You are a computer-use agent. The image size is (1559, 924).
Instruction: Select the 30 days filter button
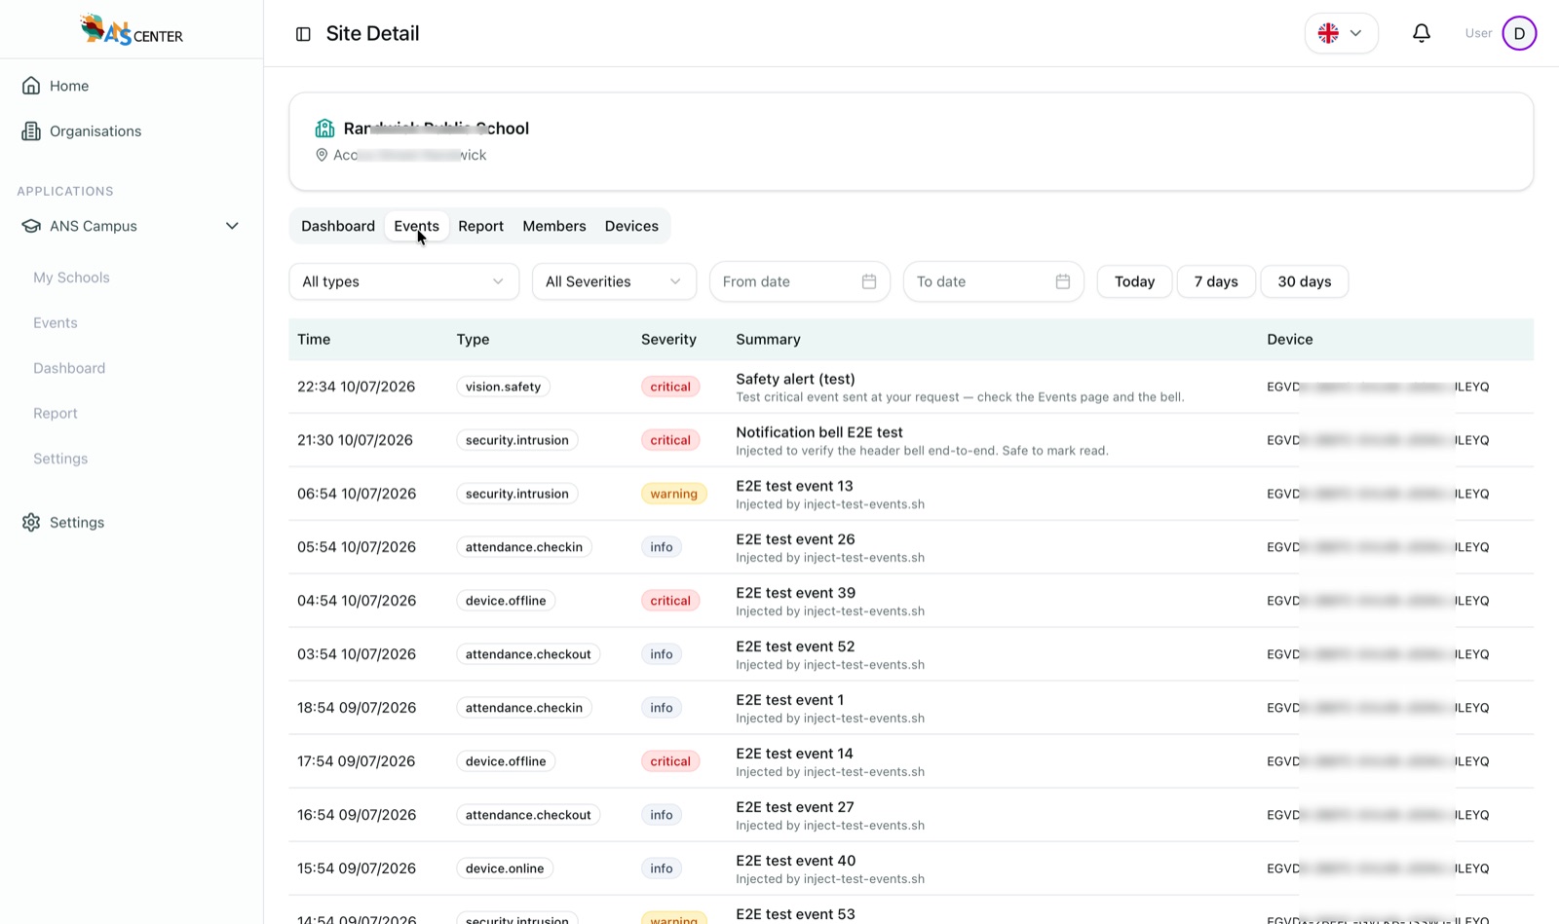(x=1305, y=281)
